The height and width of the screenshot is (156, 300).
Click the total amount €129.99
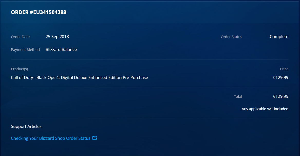[280, 96]
